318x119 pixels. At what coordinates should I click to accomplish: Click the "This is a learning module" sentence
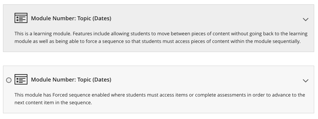(x=43, y=34)
